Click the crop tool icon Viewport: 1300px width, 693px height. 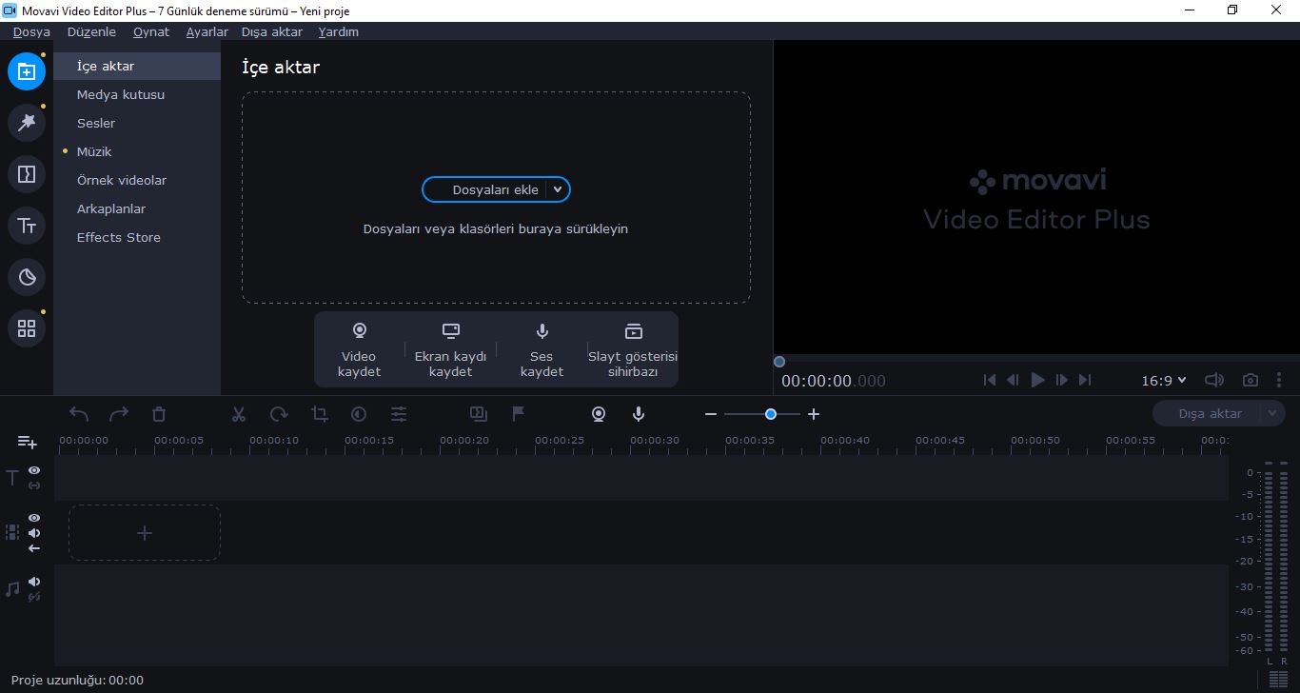tap(319, 414)
